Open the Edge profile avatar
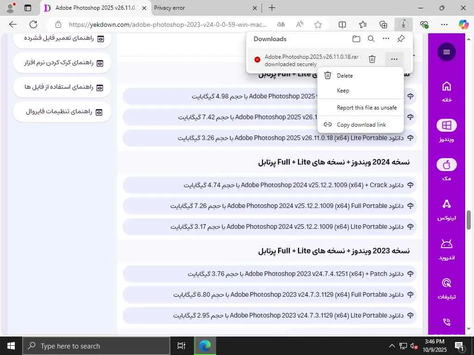474x355 pixels. [11, 7]
